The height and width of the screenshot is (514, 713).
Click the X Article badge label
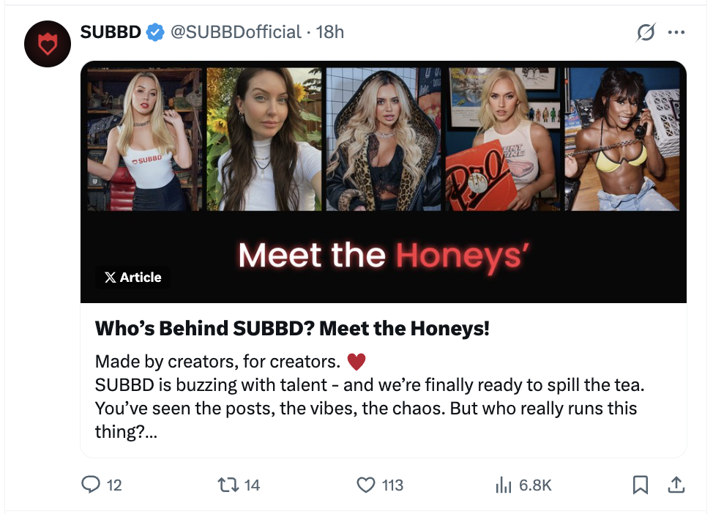[x=132, y=278]
